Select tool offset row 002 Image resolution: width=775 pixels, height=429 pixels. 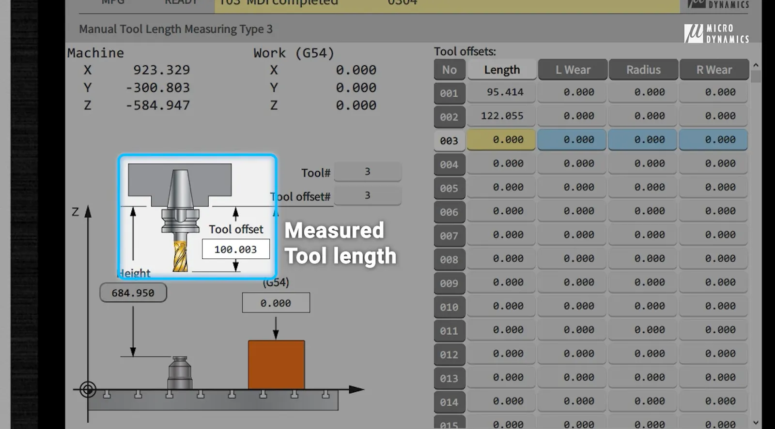pos(449,117)
